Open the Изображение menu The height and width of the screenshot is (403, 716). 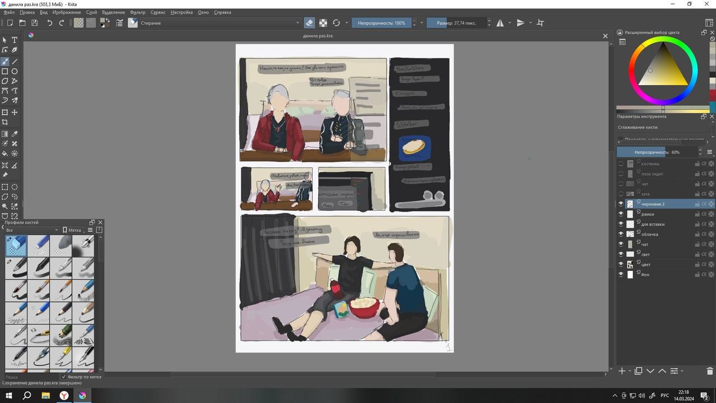[x=67, y=12]
